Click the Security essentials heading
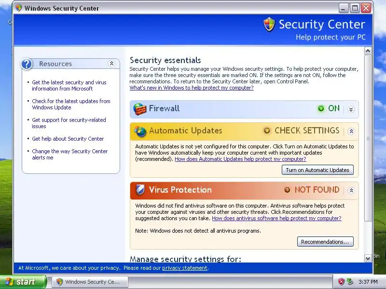This screenshot has width=386, height=289. (x=165, y=60)
